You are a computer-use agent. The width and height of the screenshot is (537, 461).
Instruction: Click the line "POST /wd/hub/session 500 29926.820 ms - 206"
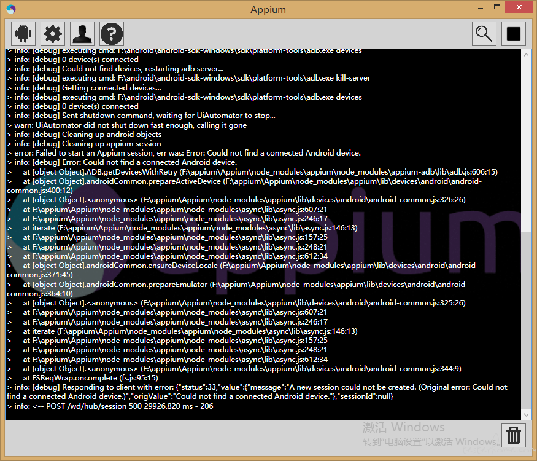(110, 406)
